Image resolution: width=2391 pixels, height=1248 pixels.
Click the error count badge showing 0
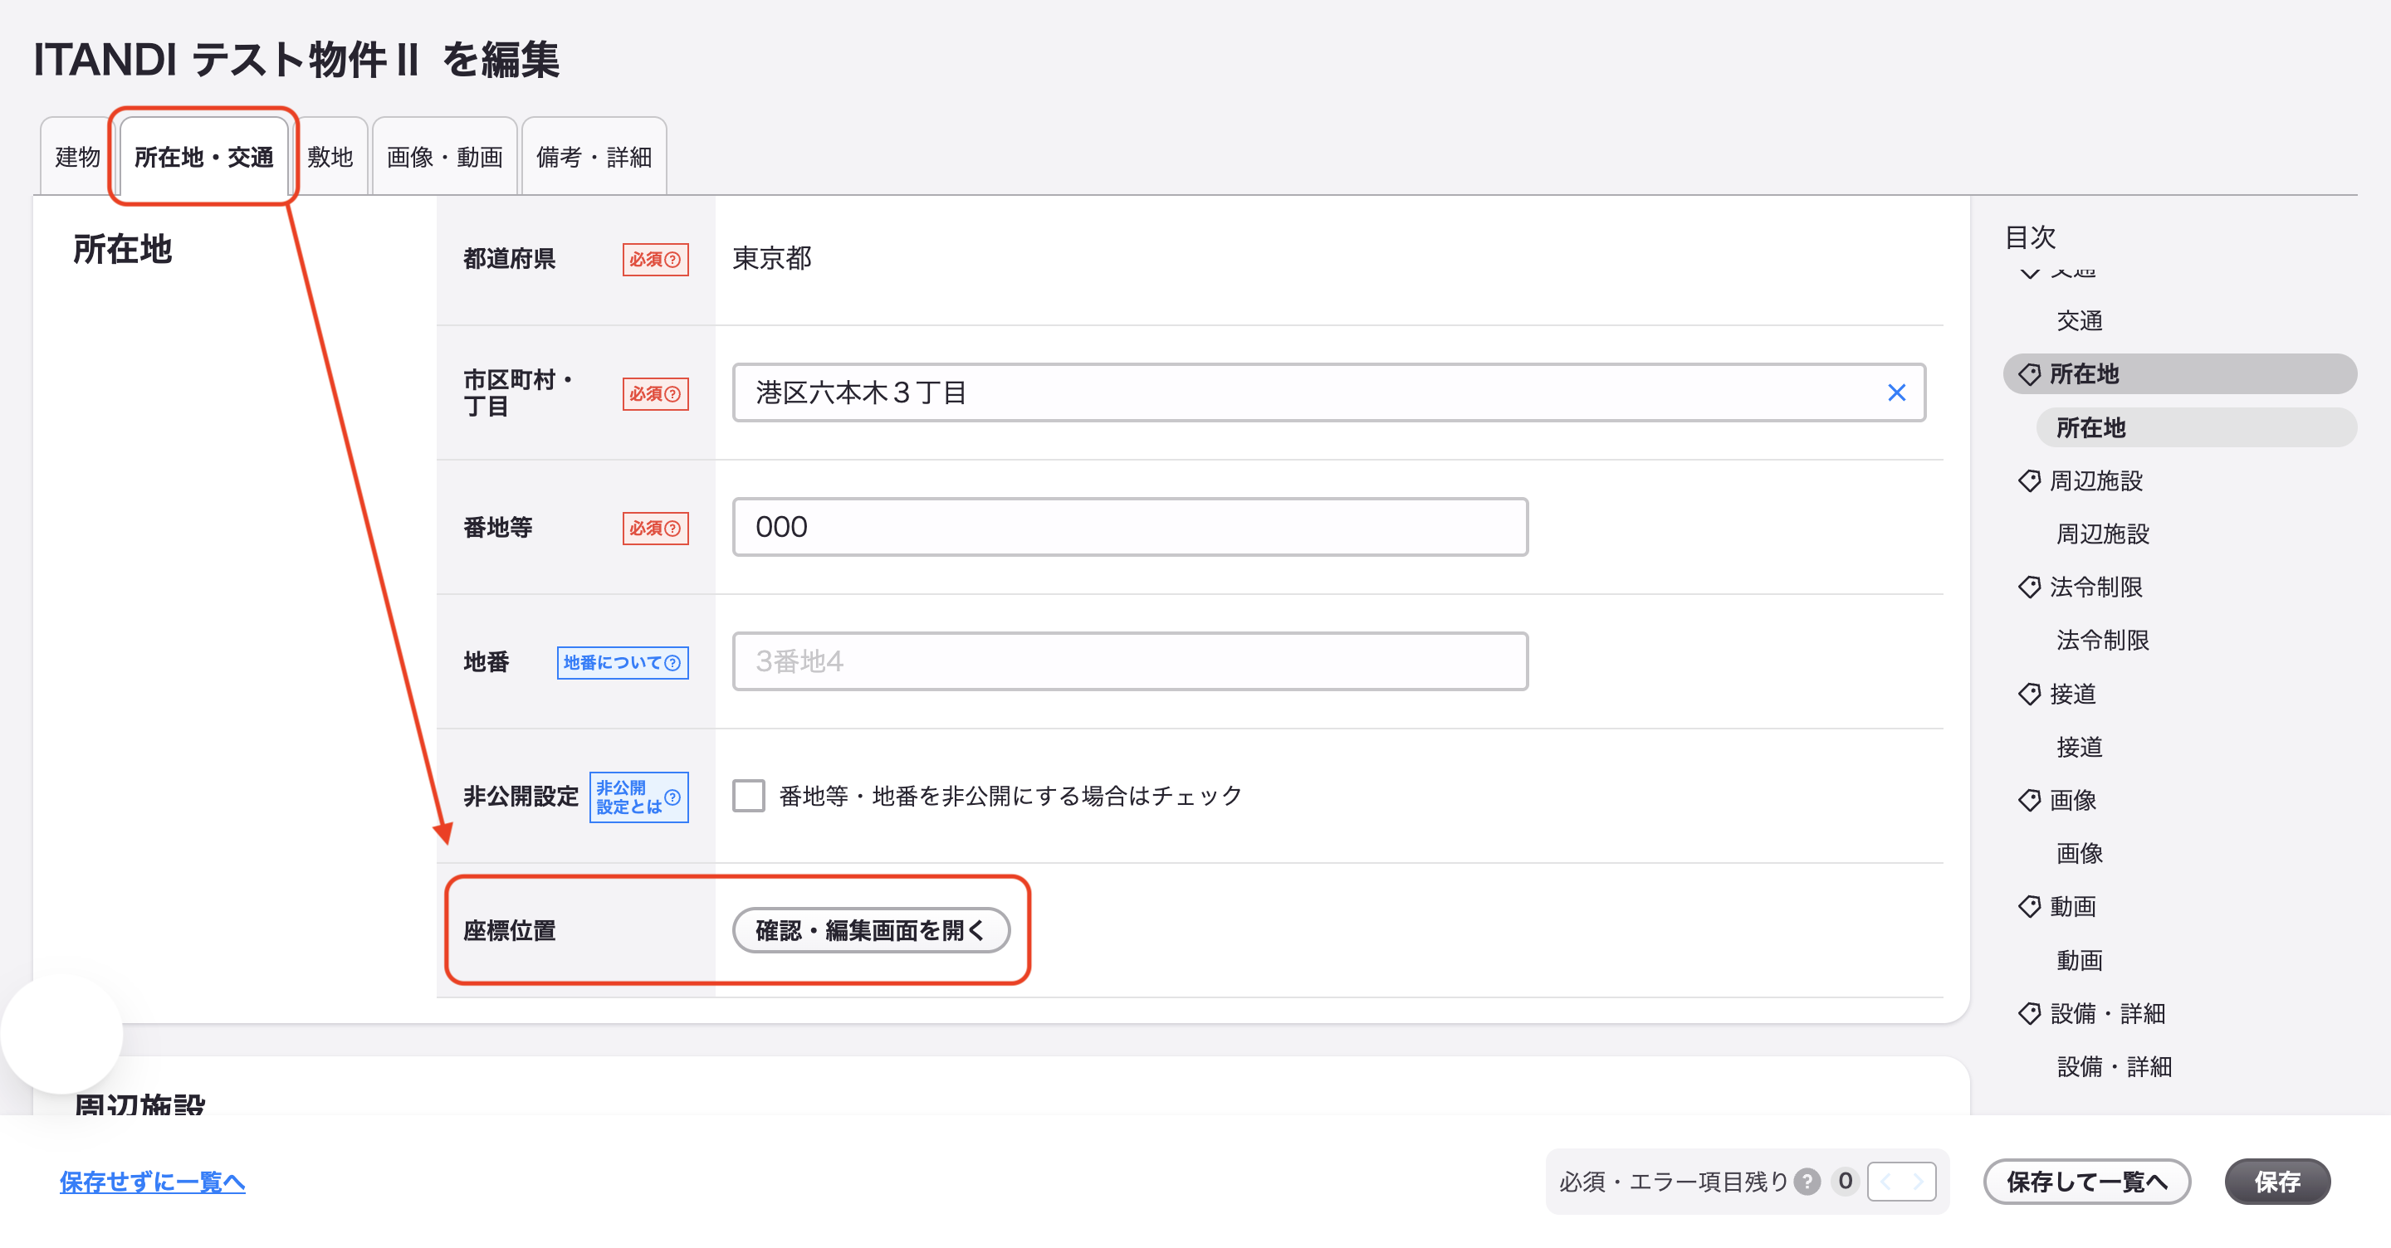[x=1844, y=1181]
